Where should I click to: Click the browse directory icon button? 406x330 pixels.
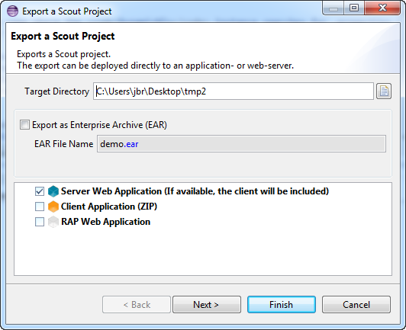384,91
